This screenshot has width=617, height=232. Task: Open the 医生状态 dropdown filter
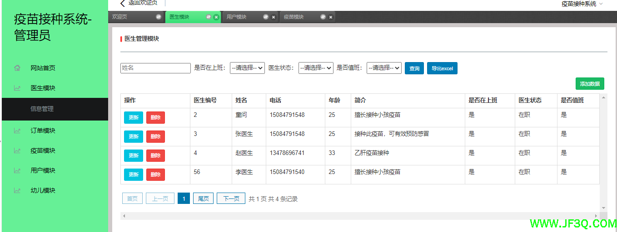tap(316, 68)
